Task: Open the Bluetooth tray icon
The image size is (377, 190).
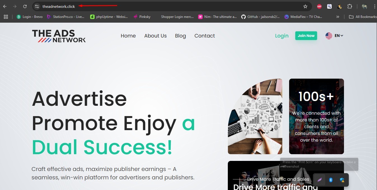Action: tap(331, 180)
